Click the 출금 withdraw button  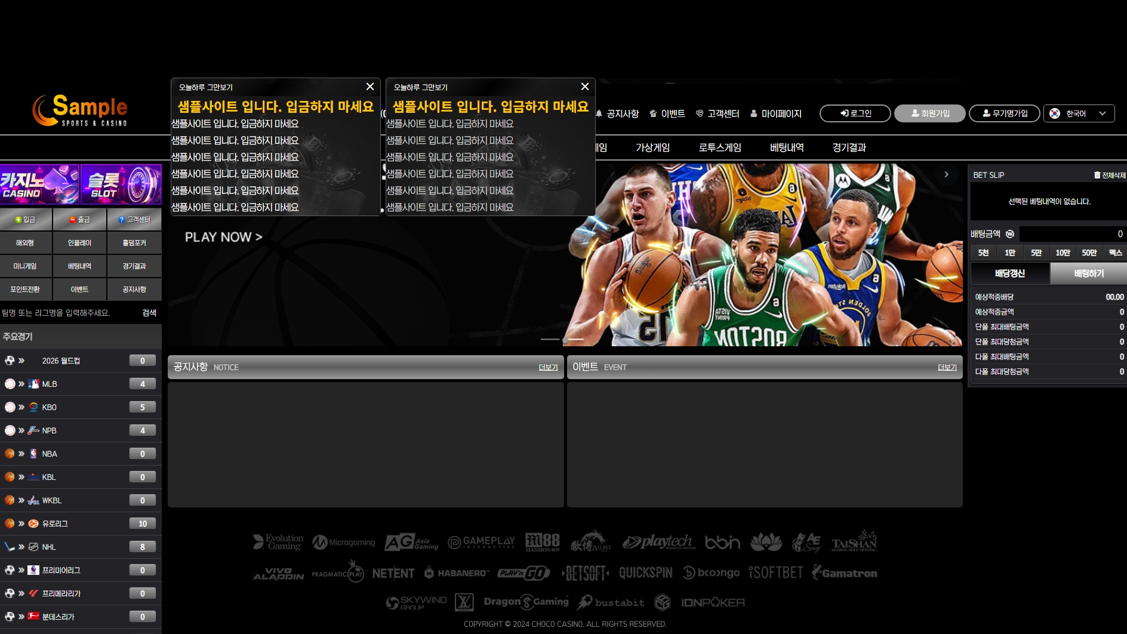coord(79,220)
